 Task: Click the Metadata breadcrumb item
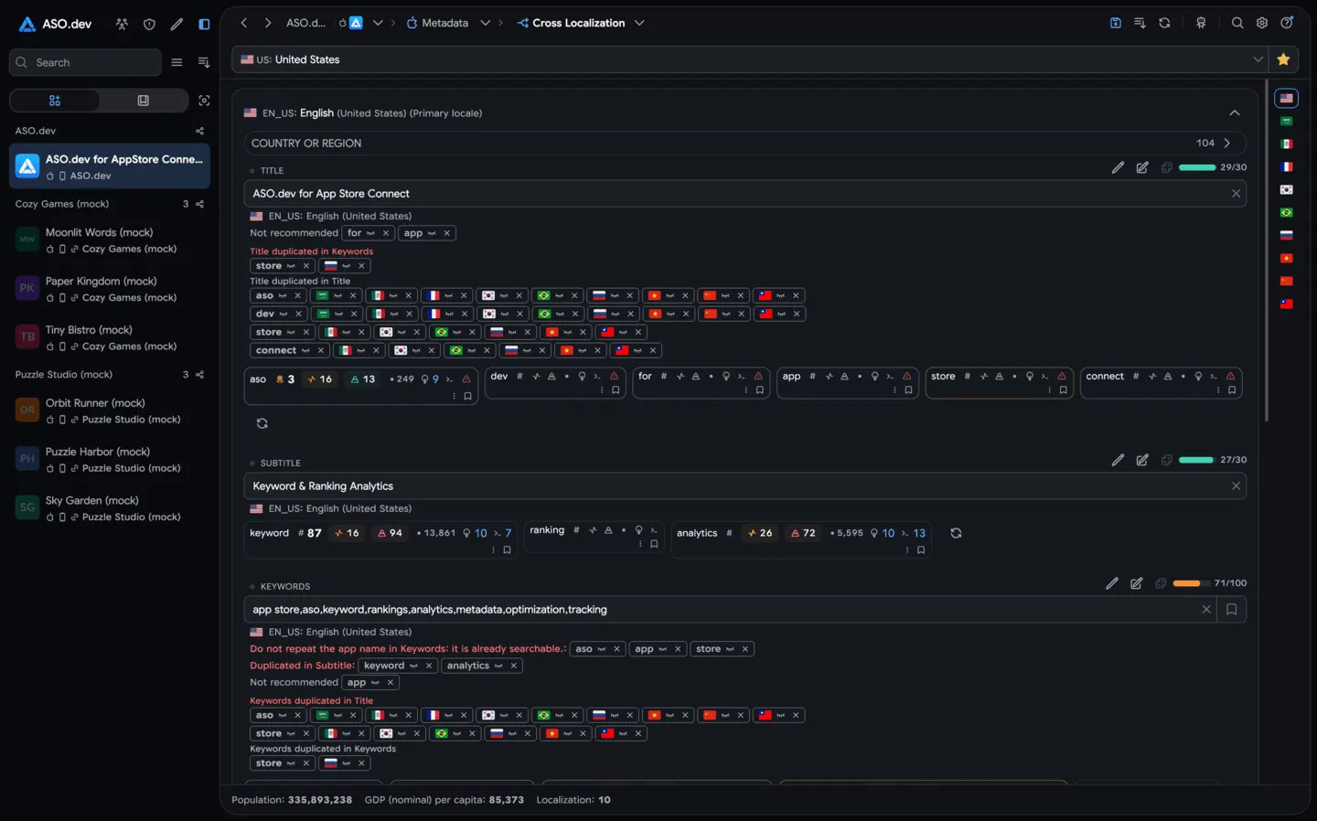pyautogui.click(x=437, y=23)
